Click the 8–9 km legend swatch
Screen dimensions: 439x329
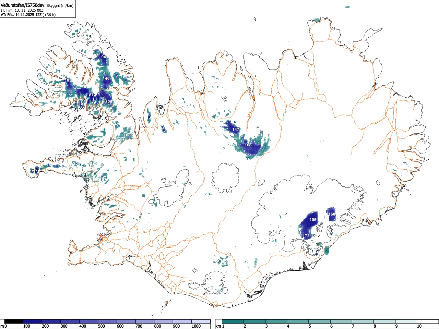pyautogui.click(x=385, y=321)
